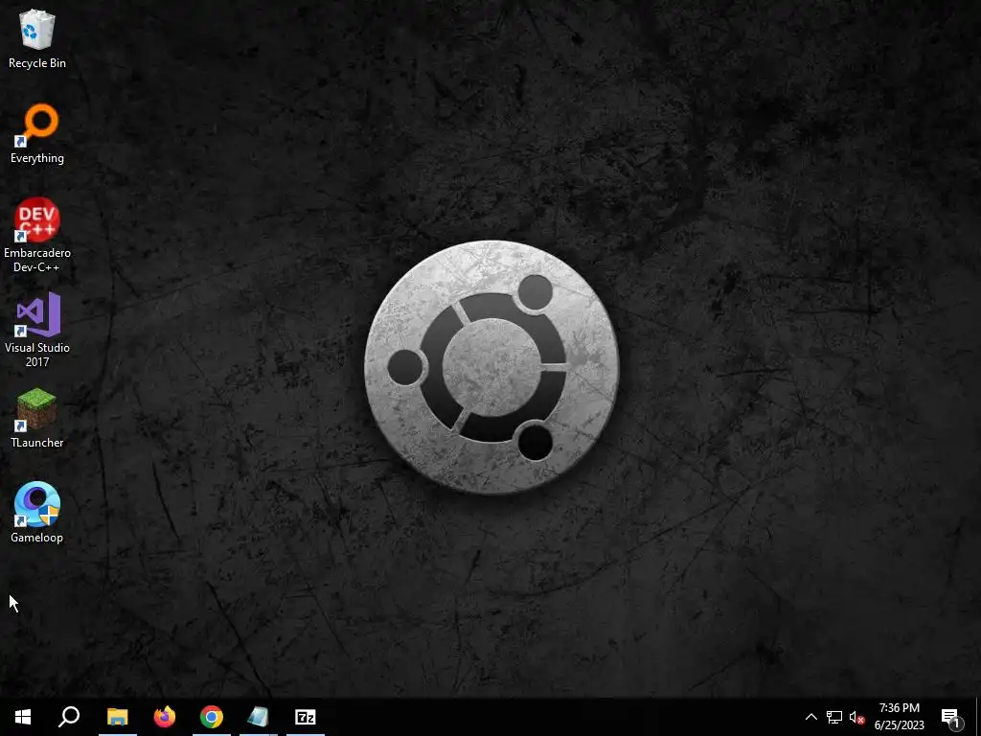This screenshot has width=981, height=736.
Task: Click the Visual Studio 2017 label text
Action: [x=37, y=355]
